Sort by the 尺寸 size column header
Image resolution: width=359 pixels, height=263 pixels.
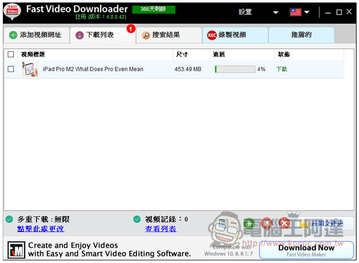[x=191, y=54]
